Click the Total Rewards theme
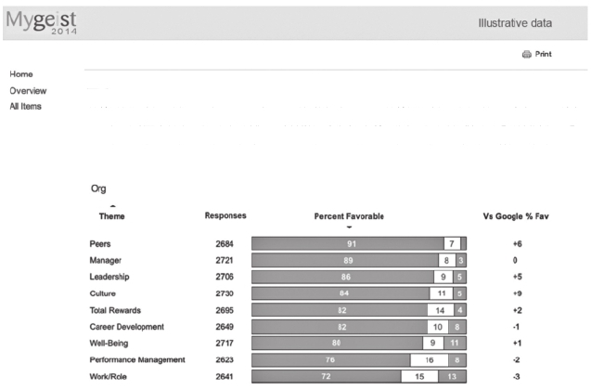Viewport: 591px width, 390px height. (x=116, y=309)
